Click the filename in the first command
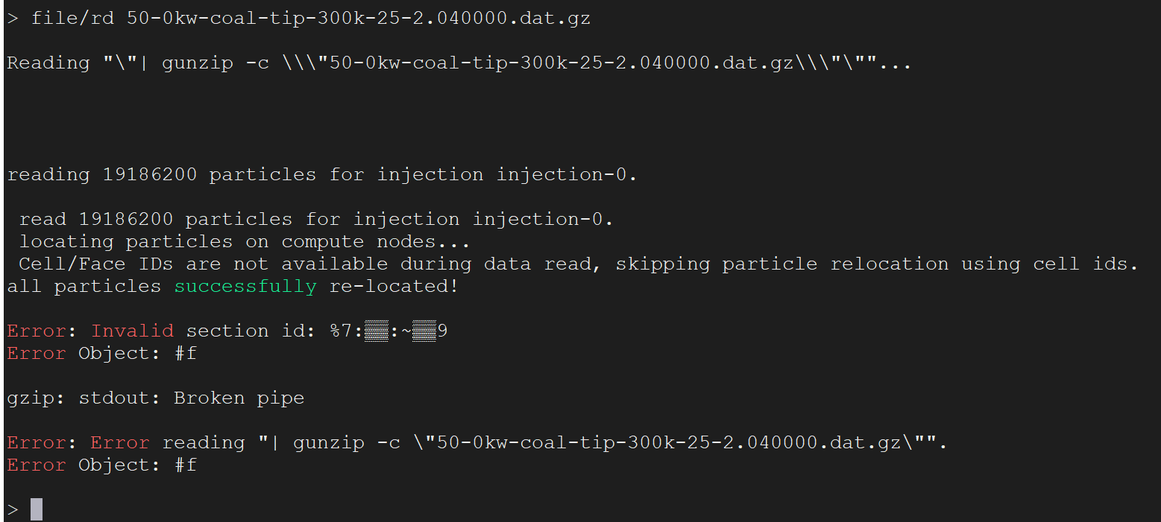Screen dimensions: 1161x522 pyautogui.click(x=359, y=19)
